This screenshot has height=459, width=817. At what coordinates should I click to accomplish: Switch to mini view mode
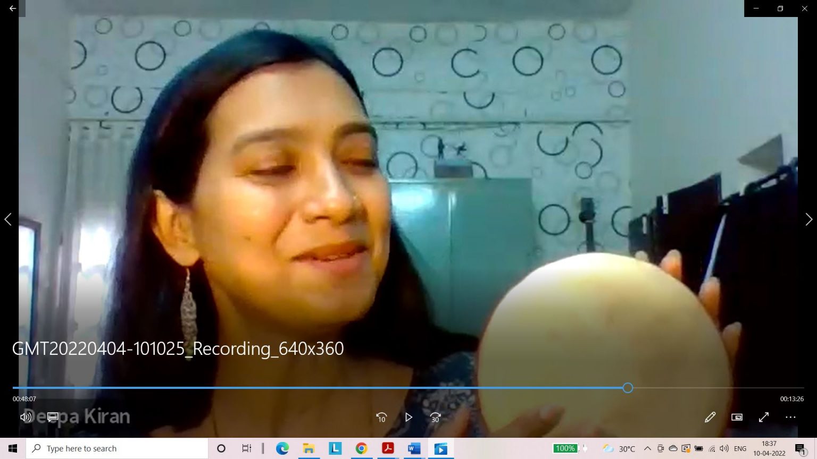pyautogui.click(x=737, y=417)
